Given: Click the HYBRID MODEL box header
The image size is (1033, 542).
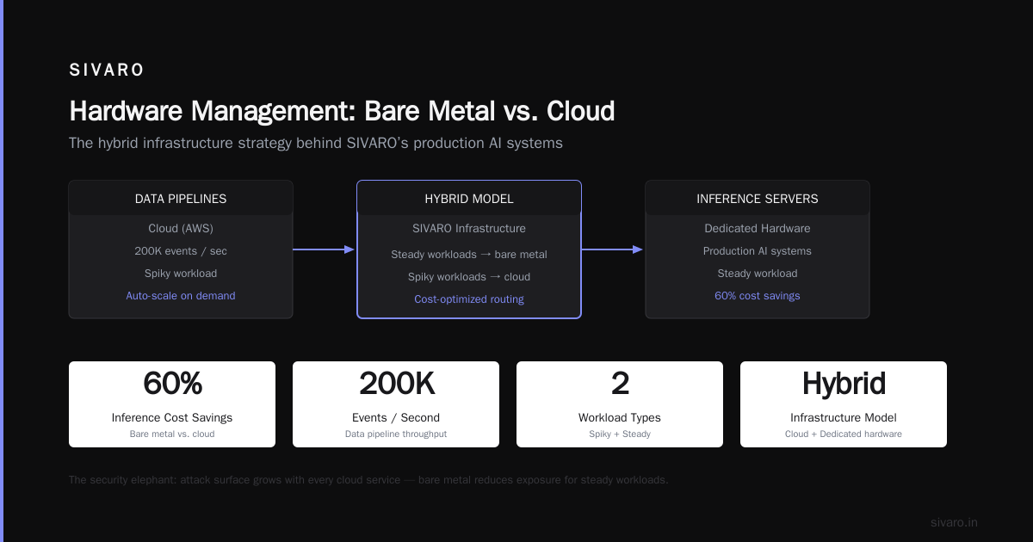Looking at the screenshot, I should click(x=469, y=199).
